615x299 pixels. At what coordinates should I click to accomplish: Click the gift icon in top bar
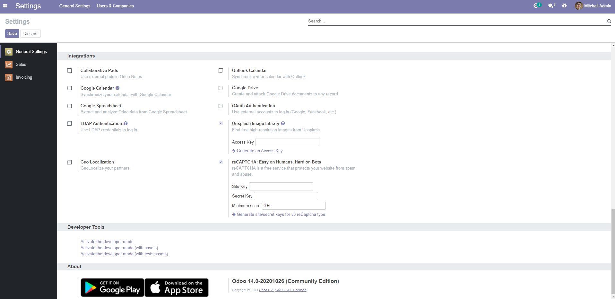[x=564, y=5]
